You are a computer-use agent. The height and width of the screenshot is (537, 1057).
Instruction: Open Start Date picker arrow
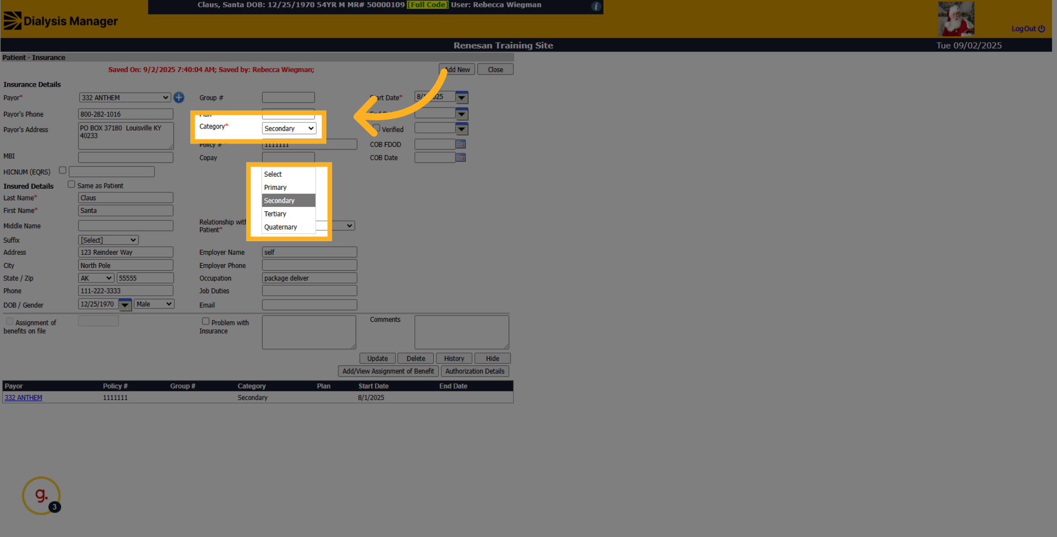(x=462, y=97)
